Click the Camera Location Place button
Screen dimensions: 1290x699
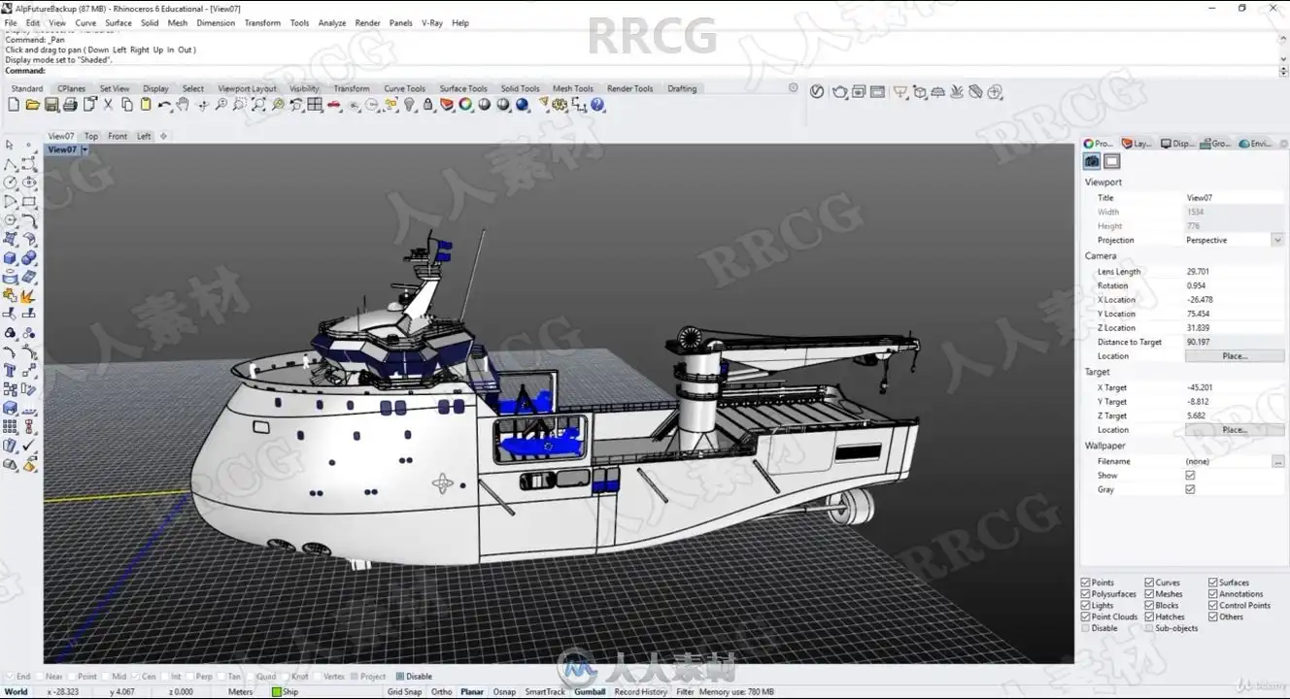pyautogui.click(x=1235, y=356)
